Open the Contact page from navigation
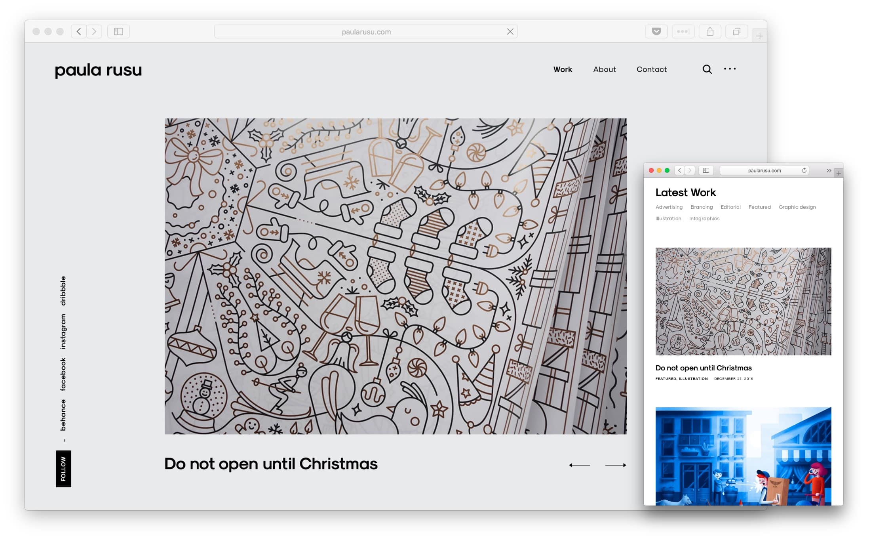 point(651,69)
